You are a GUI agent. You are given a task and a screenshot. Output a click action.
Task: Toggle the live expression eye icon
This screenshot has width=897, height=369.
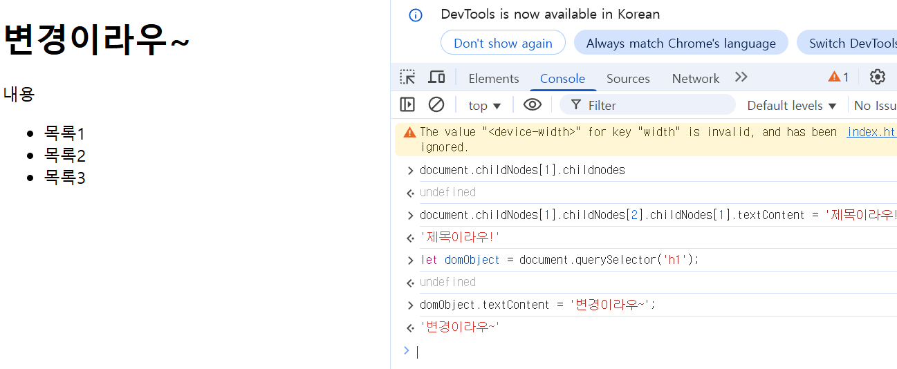pos(532,105)
